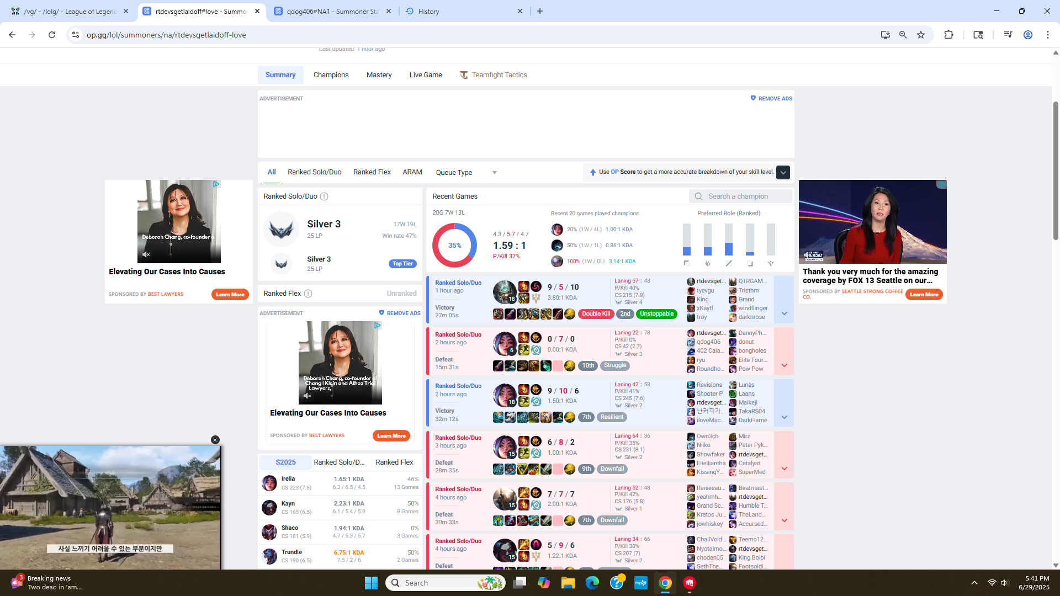Click the 35% win rate donut chart
This screenshot has width=1060, height=596.
coord(454,245)
